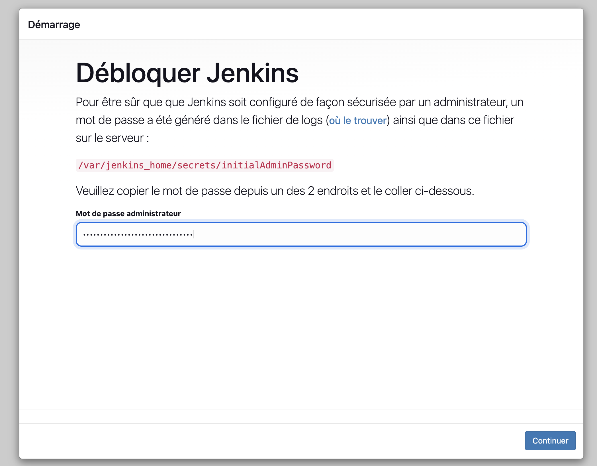597x466 pixels.
Task: Click the 'Démarrage' title in the header
Action: tap(54, 25)
